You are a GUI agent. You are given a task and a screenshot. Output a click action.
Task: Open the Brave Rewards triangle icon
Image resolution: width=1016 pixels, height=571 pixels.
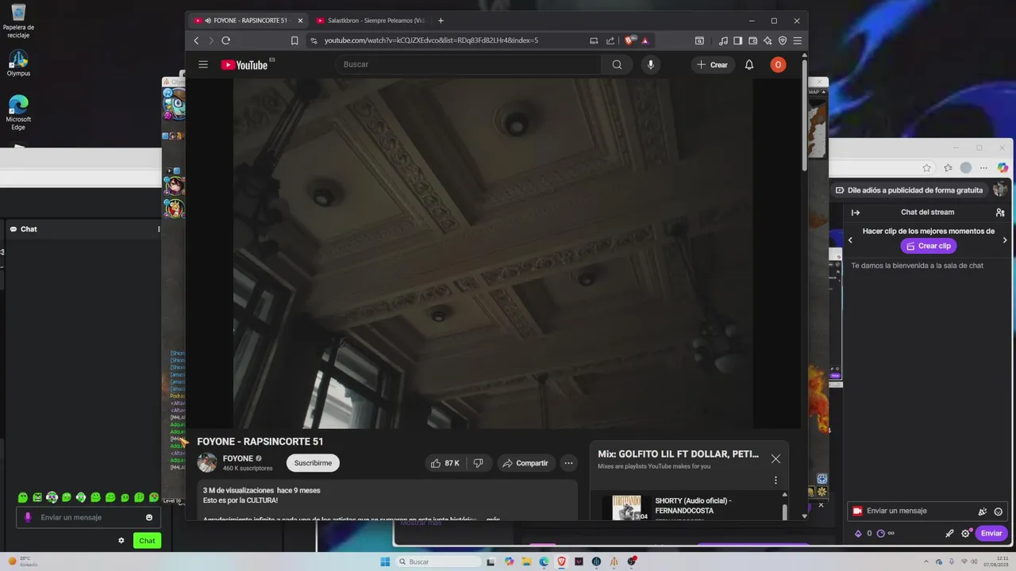coord(645,40)
